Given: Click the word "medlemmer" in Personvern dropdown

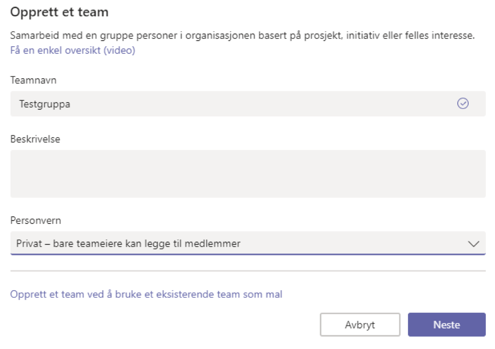Looking at the screenshot, I should [x=217, y=244].
